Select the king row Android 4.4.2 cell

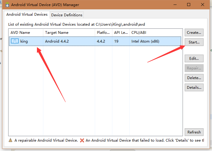pos(69,41)
